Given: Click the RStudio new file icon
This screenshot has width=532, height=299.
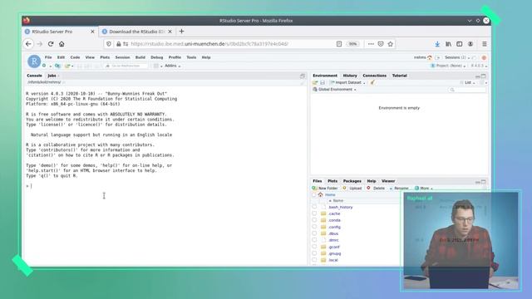Looking at the screenshot, I should [x=44, y=66].
